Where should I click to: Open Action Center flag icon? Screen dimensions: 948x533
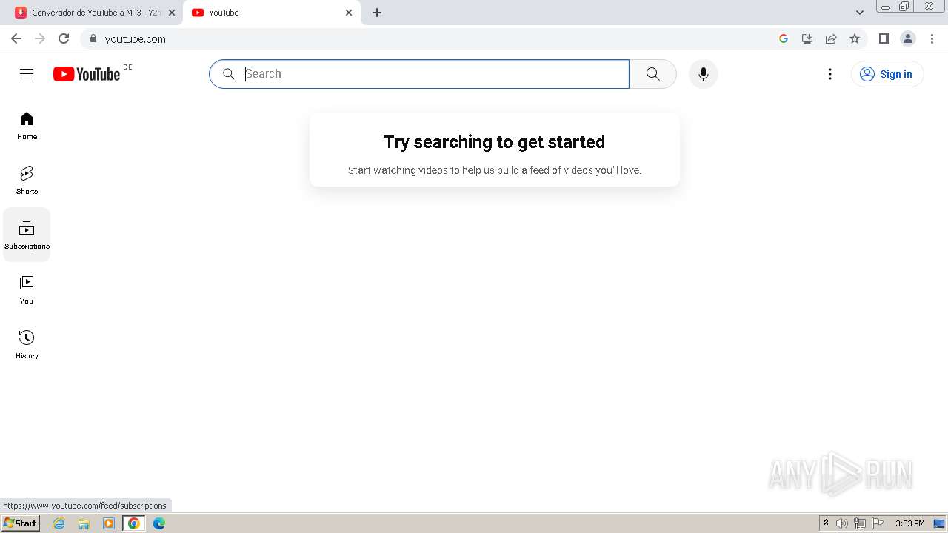click(x=878, y=523)
